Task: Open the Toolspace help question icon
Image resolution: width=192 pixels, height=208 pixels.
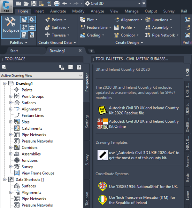Action: 79,67
